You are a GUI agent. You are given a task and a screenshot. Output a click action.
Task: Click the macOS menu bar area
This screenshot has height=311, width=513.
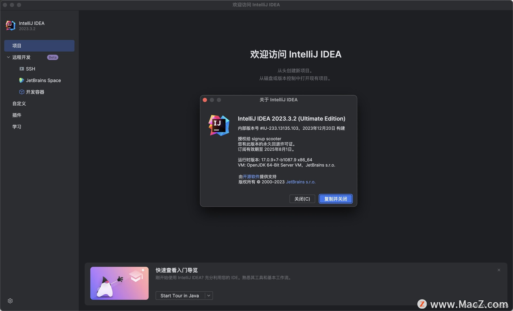click(x=256, y=4)
